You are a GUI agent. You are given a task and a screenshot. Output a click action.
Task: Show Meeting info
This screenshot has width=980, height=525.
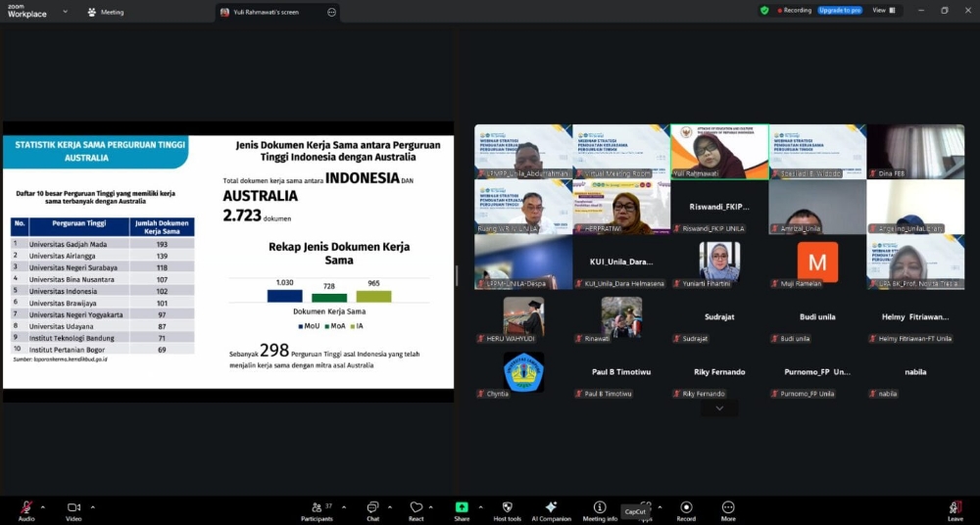(x=600, y=509)
